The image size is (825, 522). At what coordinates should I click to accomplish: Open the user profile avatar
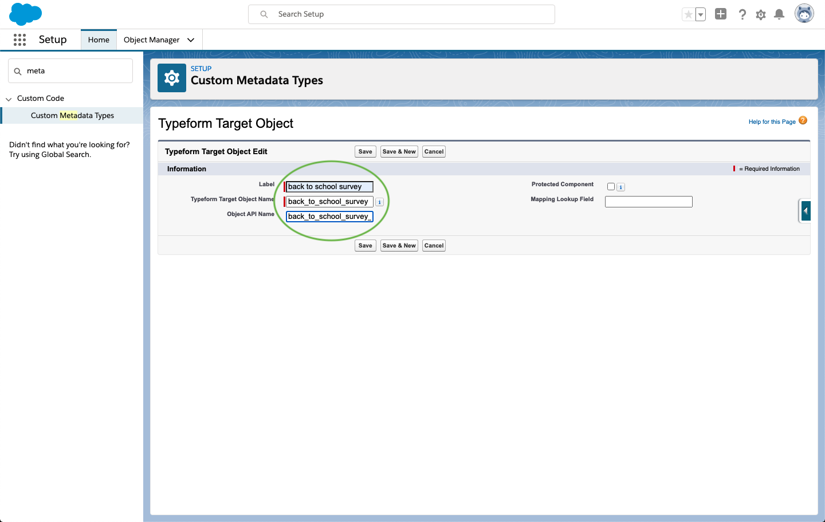coord(804,14)
